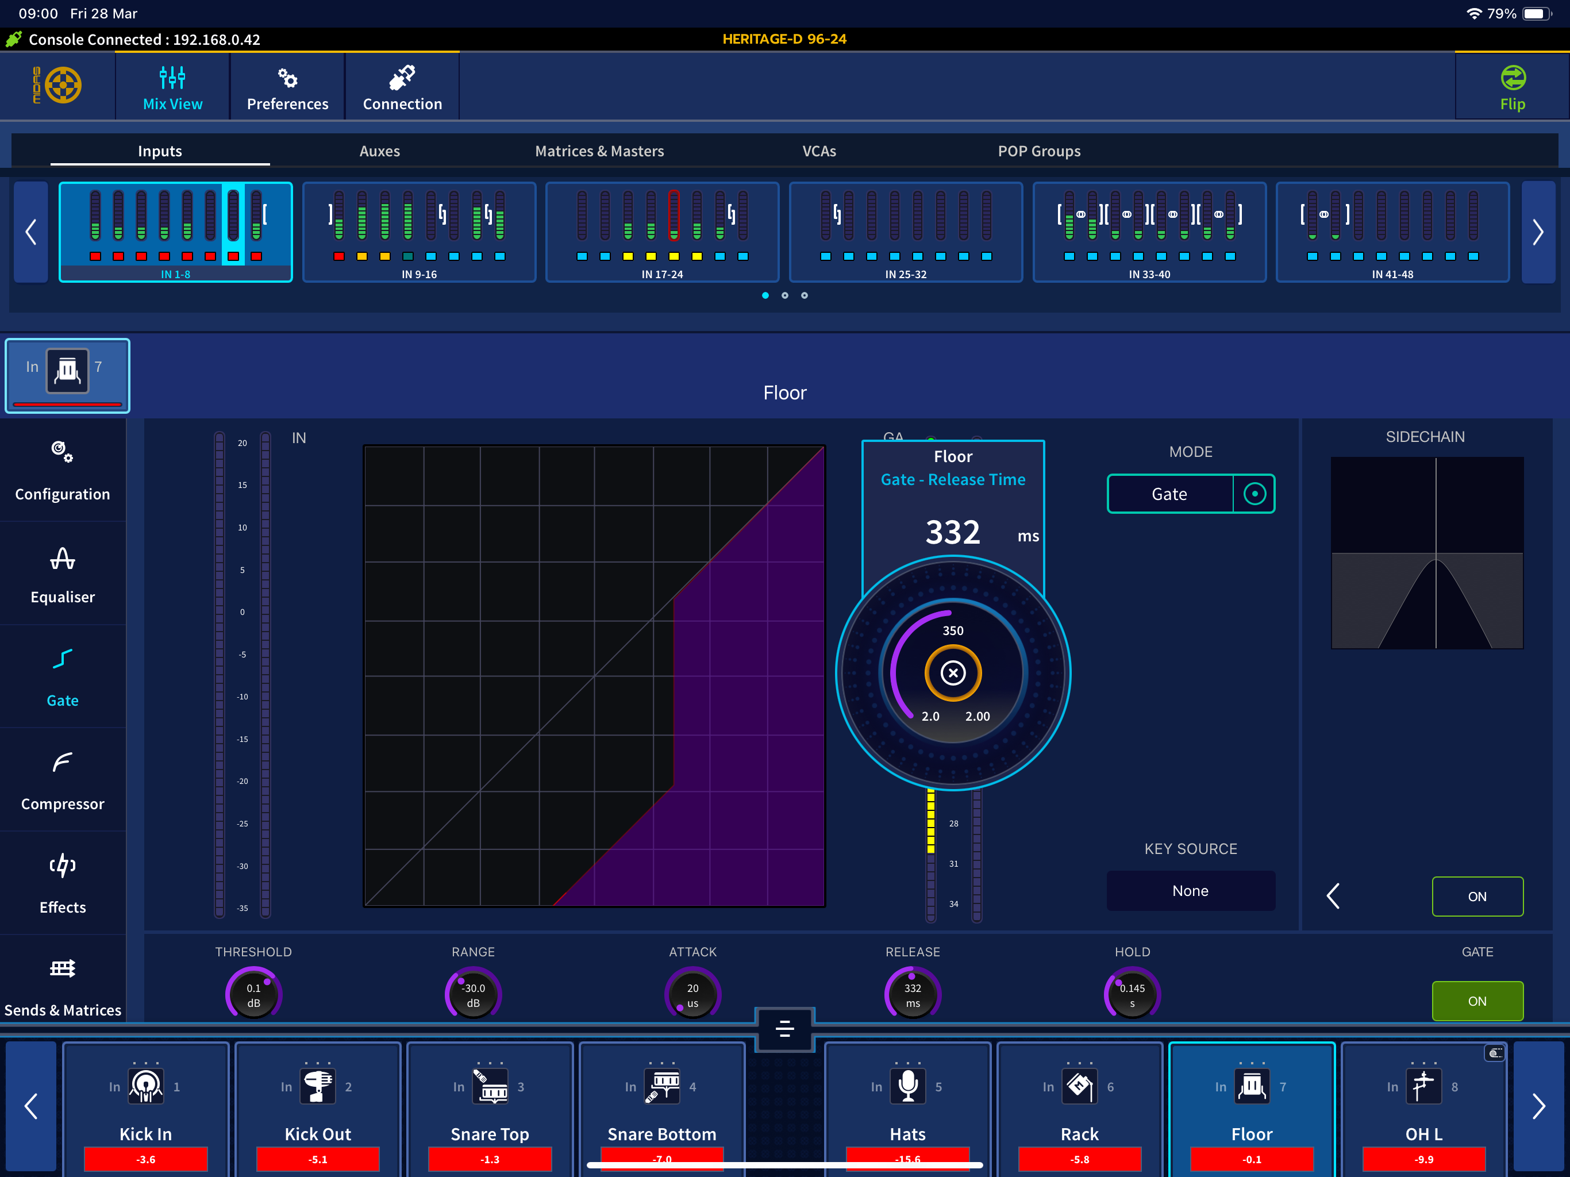1570x1177 pixels.
Task: Select the Kick Out channel strip
Action: [318, 1109]
